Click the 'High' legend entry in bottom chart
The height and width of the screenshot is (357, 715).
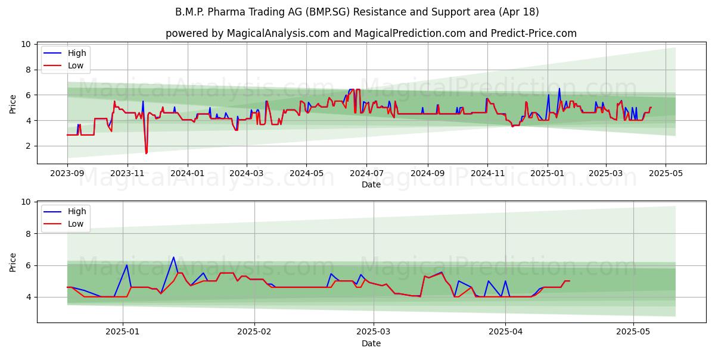[x=77, y=211]
